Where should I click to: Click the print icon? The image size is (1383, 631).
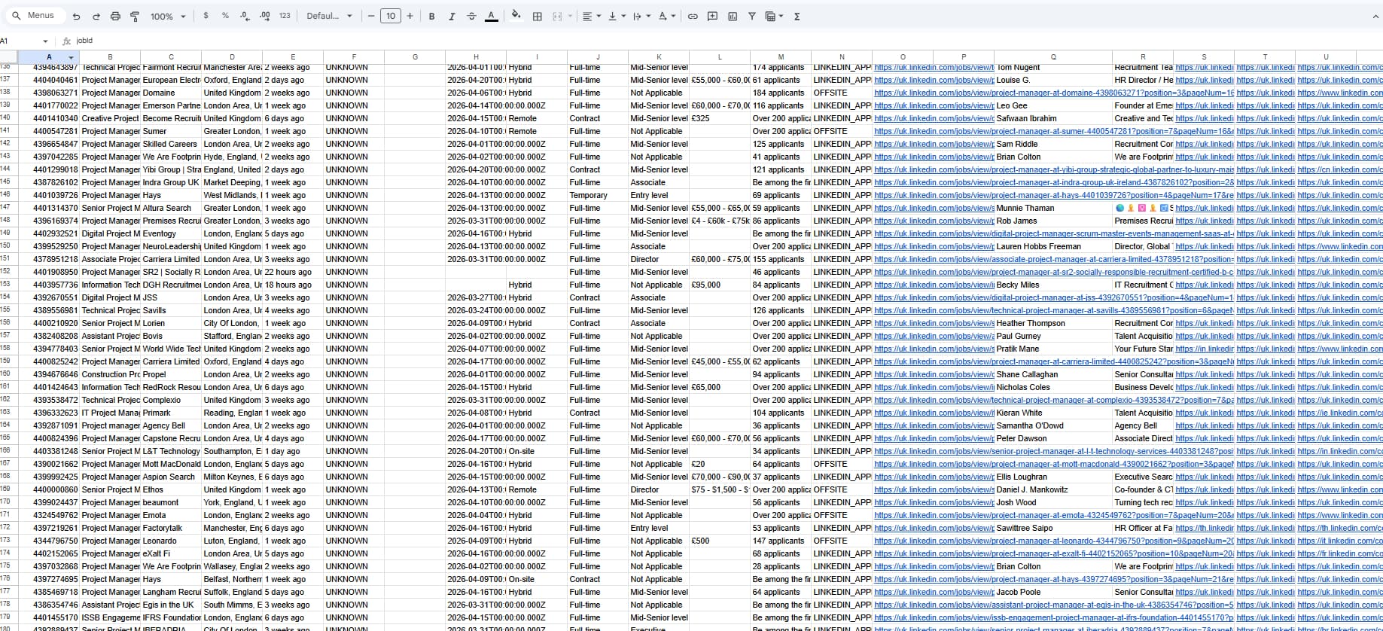[x=115, y=16]
